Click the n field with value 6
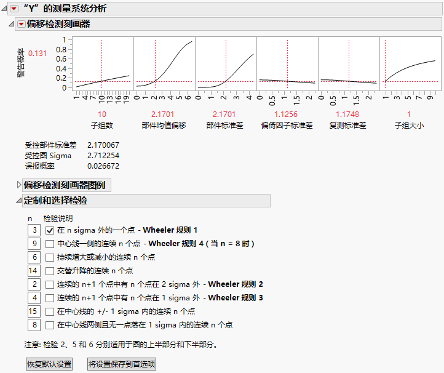The image size is (444, 373). click(34, 257)
